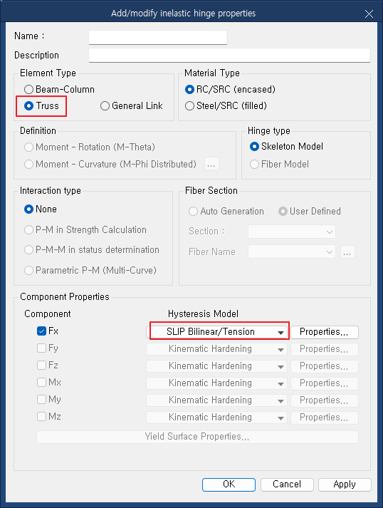Close the inelastic hinge properties dialog
383x508 pixels.
pos(369,14)
